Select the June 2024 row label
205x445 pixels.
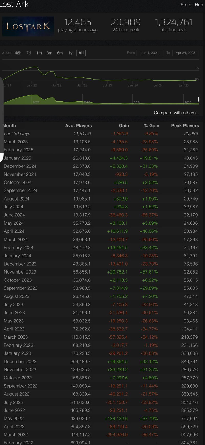14,215
